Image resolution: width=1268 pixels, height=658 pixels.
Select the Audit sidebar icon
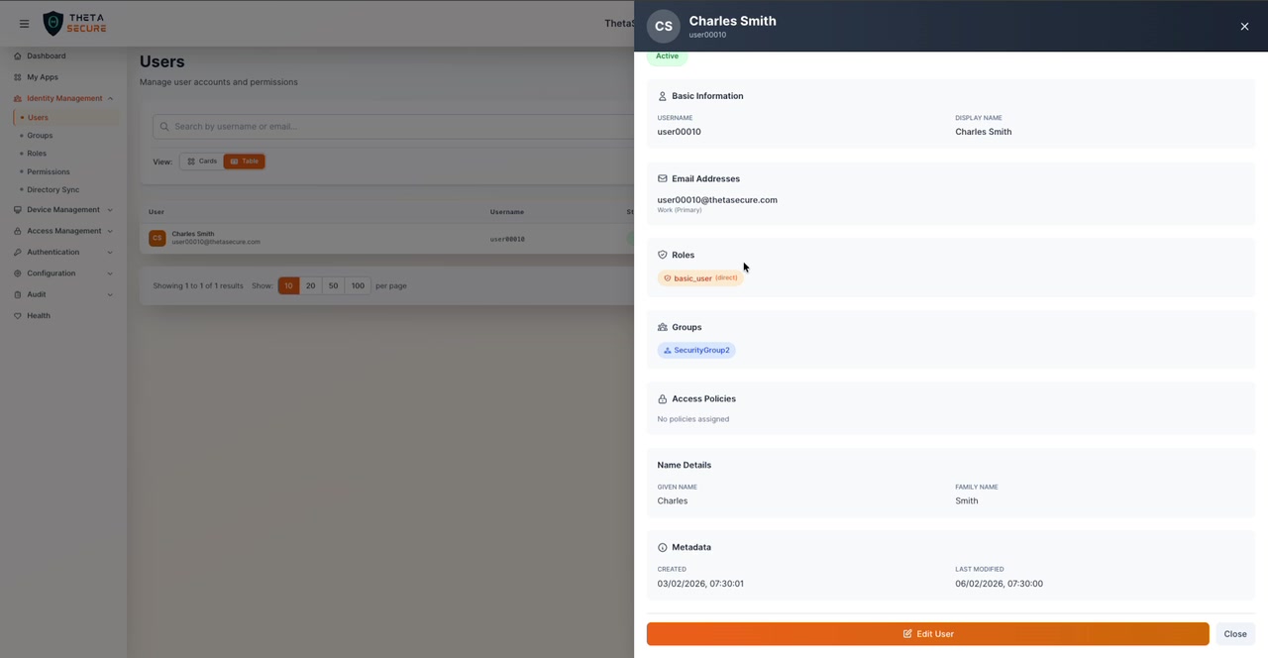(x=17, y=294)
